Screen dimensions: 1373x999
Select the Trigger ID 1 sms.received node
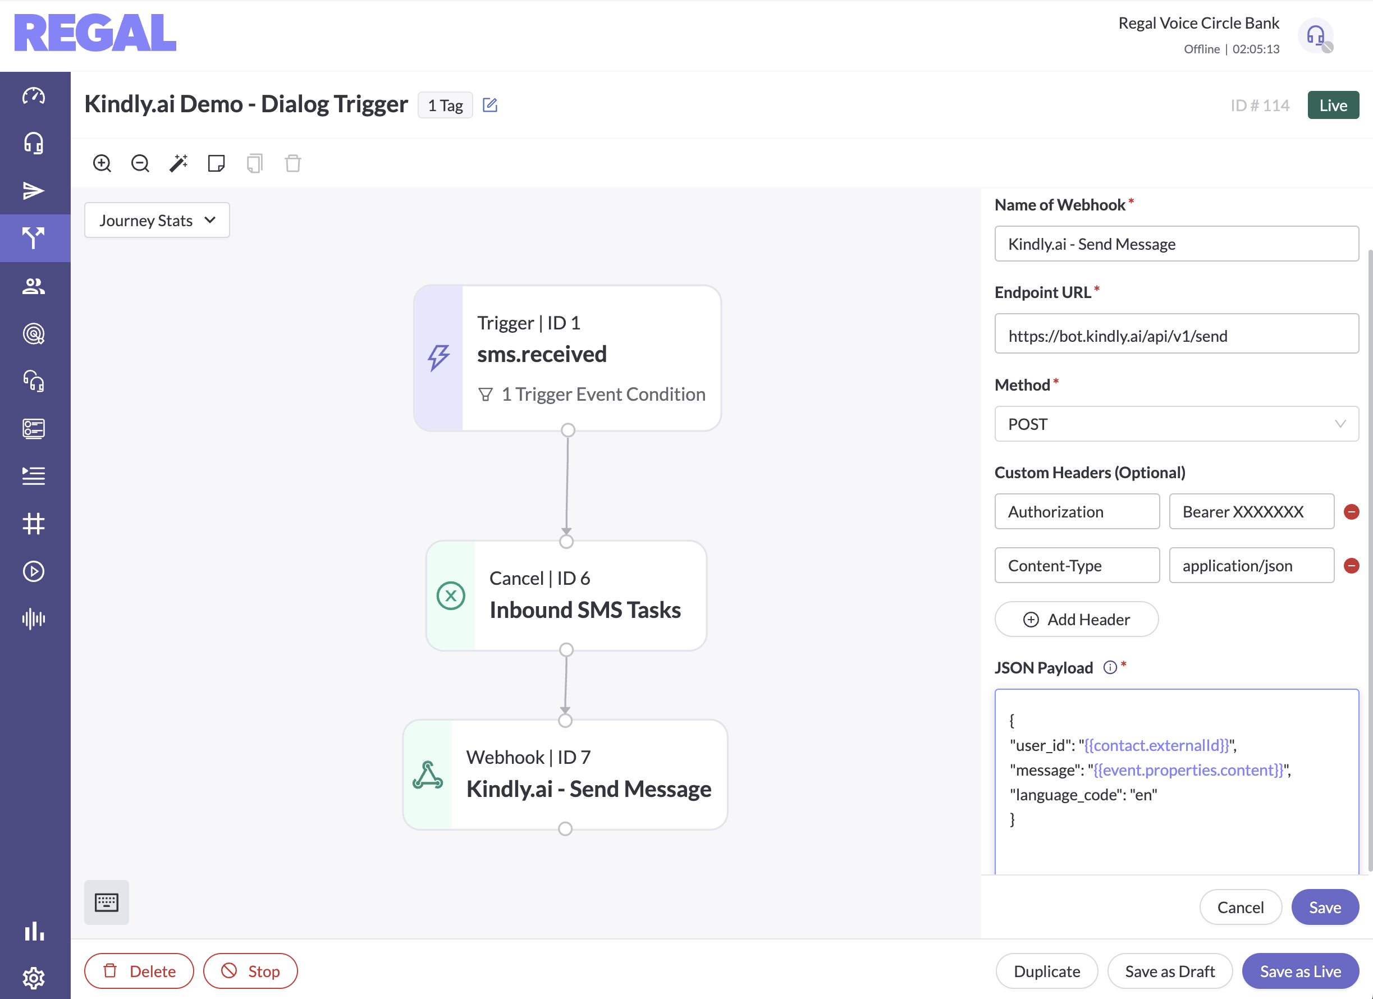(x=567, y=359)
